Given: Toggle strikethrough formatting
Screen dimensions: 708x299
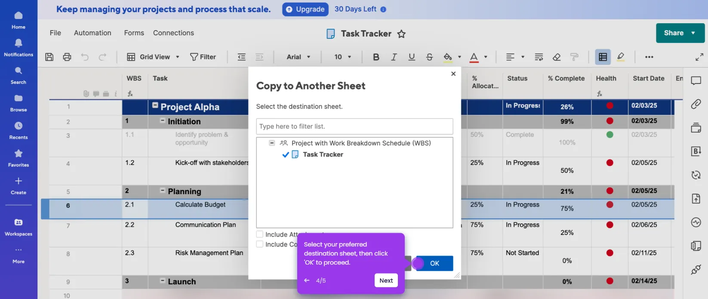Looking at the screenshot, I should [x=429, y=57].
